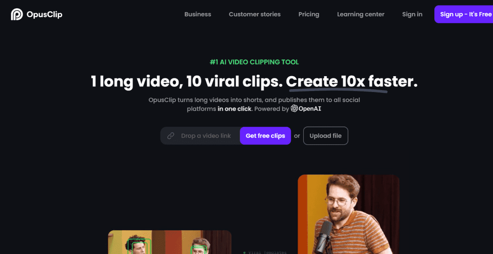493x254 pixels.
Task: Click the OpenAI logo icon
Action: 294,109
